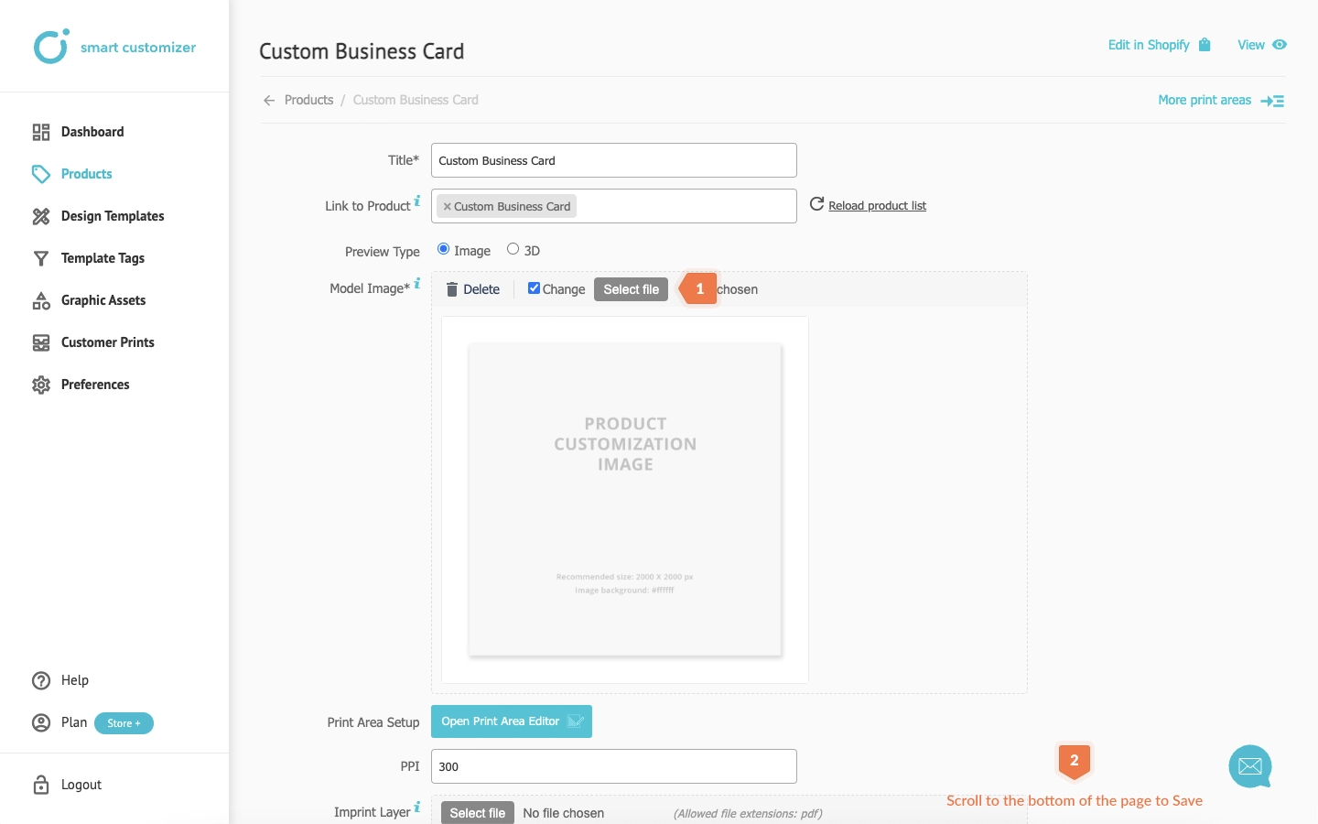Select Template Tags in the sidebar

pyautogui.click(x=102, y=258)
